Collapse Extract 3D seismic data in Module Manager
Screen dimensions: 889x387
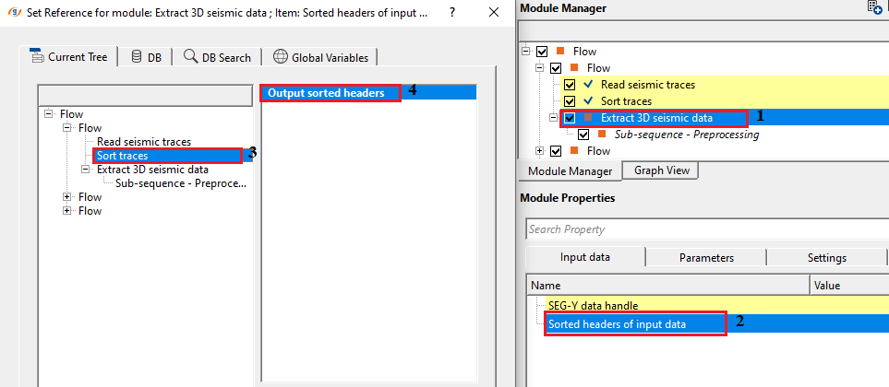pos(554,118)
